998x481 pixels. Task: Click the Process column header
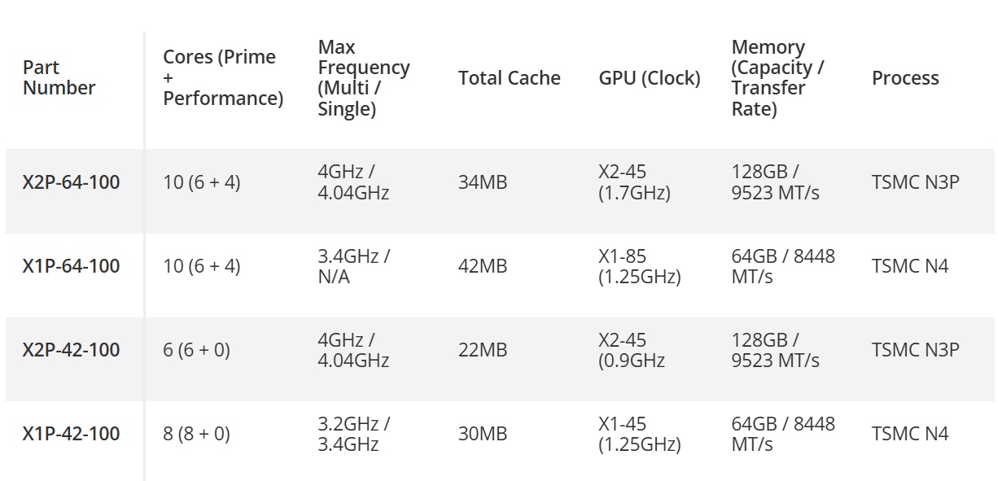904,78
